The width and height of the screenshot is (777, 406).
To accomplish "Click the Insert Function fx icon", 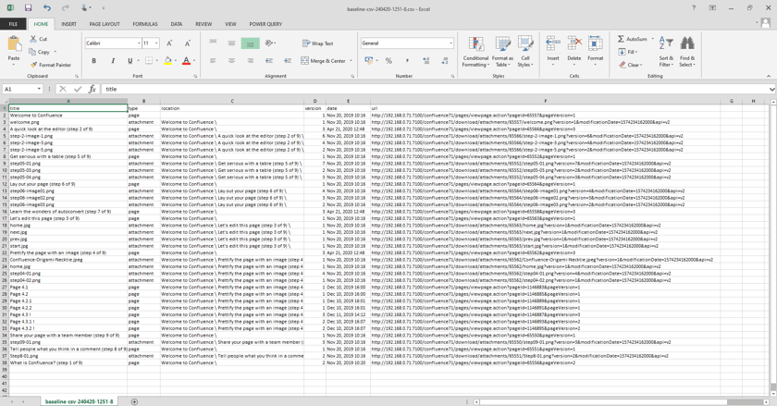I will [92, 89].
